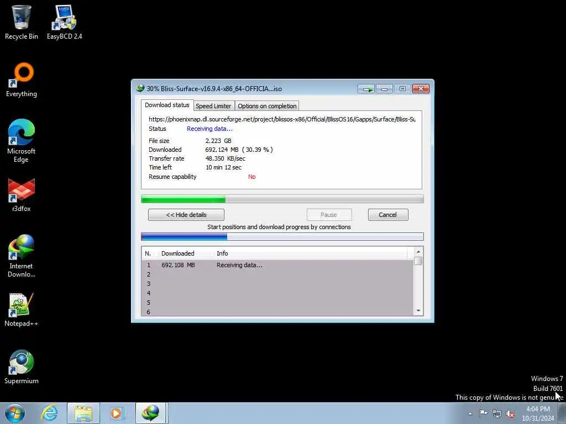Viewport: 566px width, 424px height.
Task: Select connection row 3
Action: coord(277,284)
